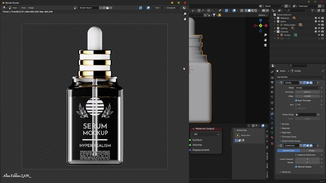Open the Image menu in render window
This screenshot has height=183, width=326.
click(x=31, y=8)
